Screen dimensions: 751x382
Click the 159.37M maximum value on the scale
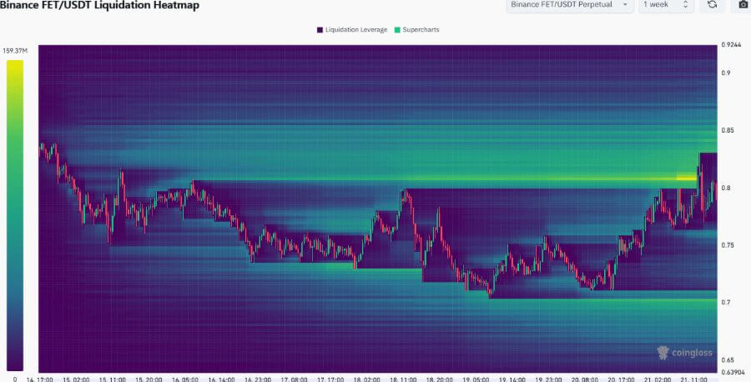[15, 49]
